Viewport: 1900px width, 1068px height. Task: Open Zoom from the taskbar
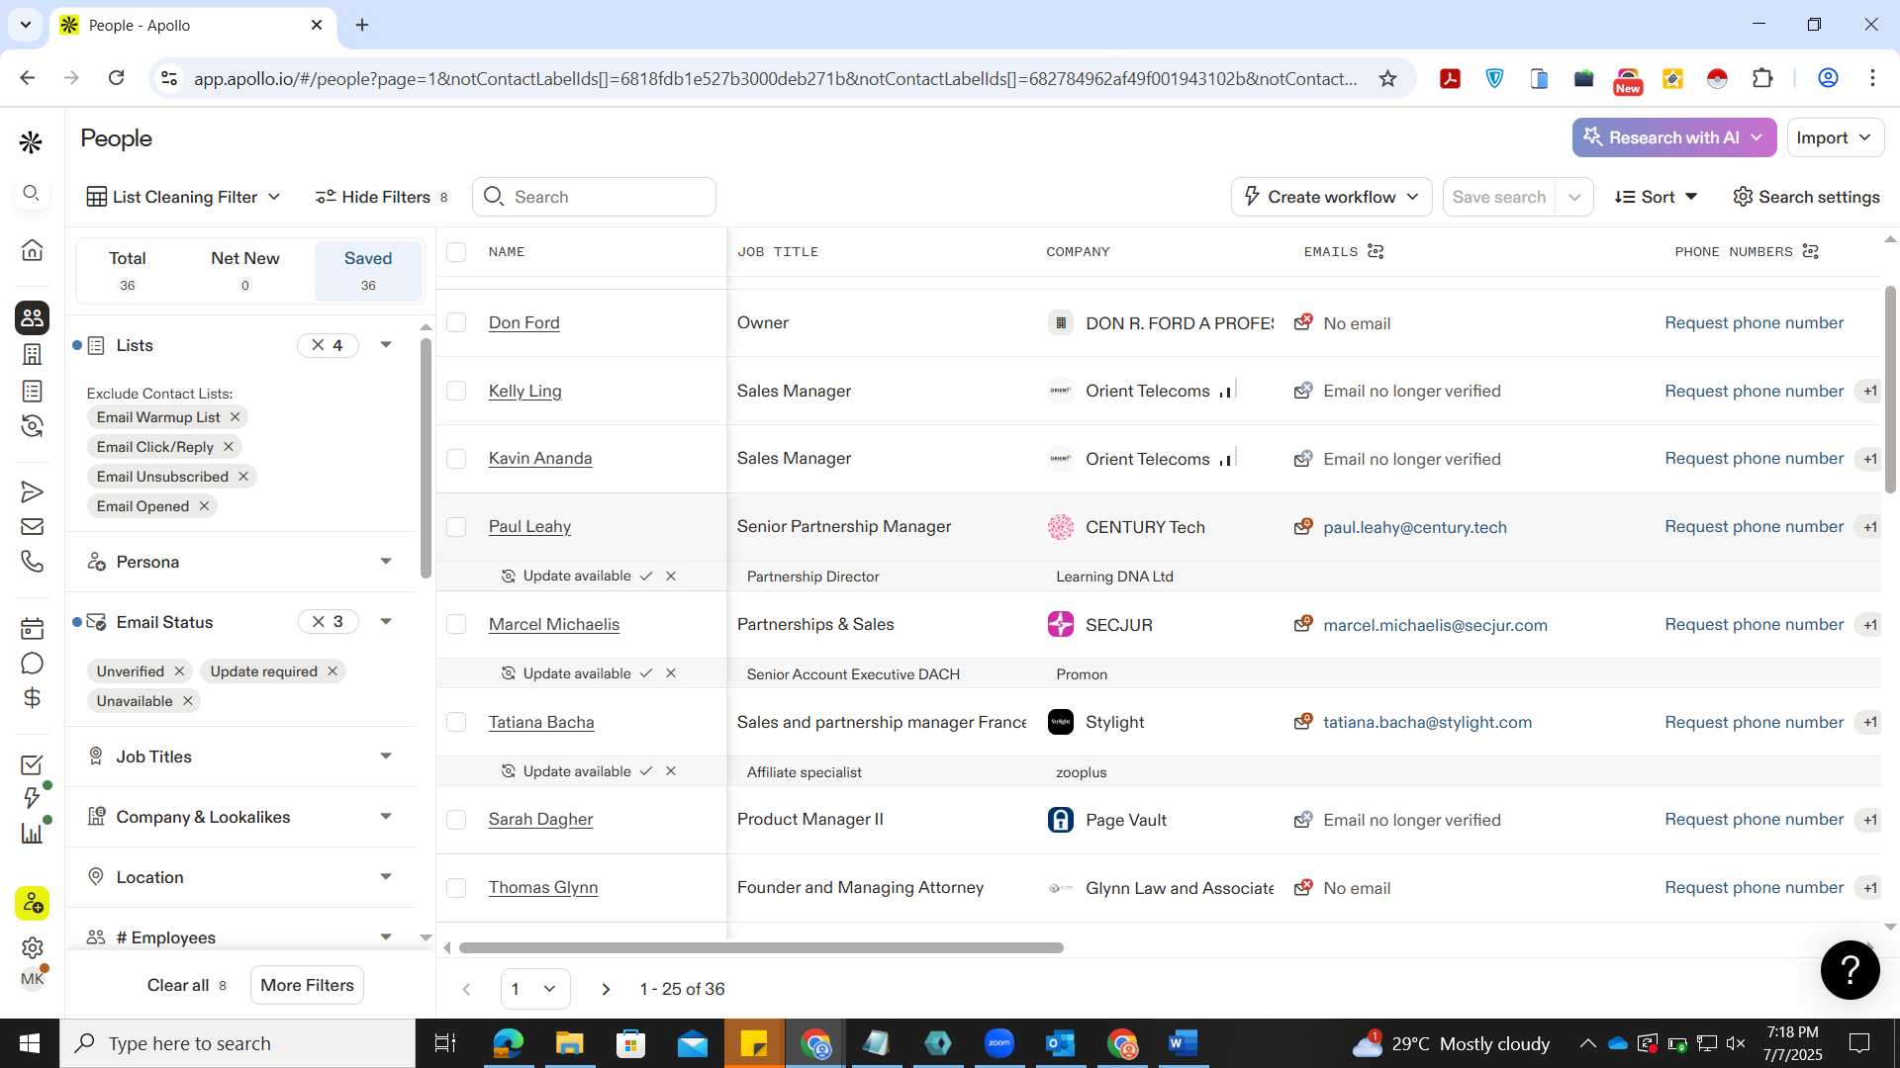[999, 1043]
